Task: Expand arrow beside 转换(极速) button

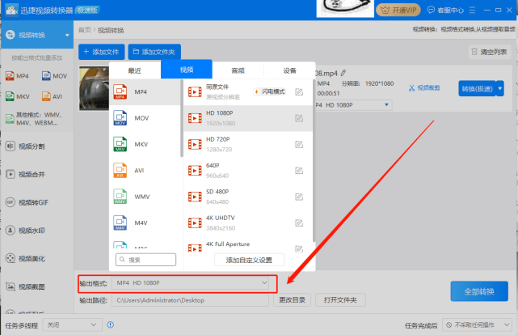Action: pyautogui.click(x=500, y=88)
